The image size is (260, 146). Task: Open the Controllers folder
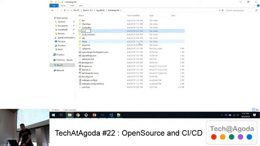[87, 28]
